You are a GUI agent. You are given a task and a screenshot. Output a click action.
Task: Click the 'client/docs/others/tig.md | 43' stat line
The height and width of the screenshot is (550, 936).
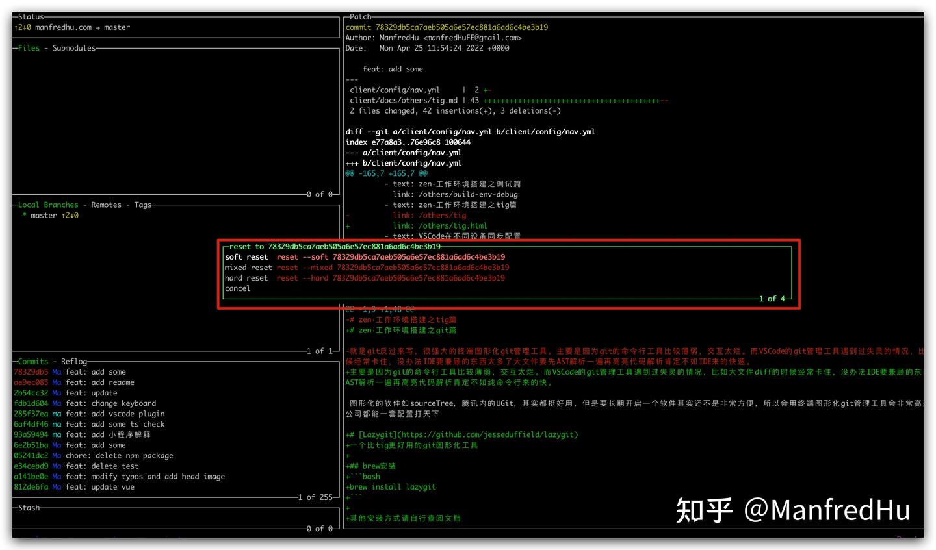click(x=509, y=101)
